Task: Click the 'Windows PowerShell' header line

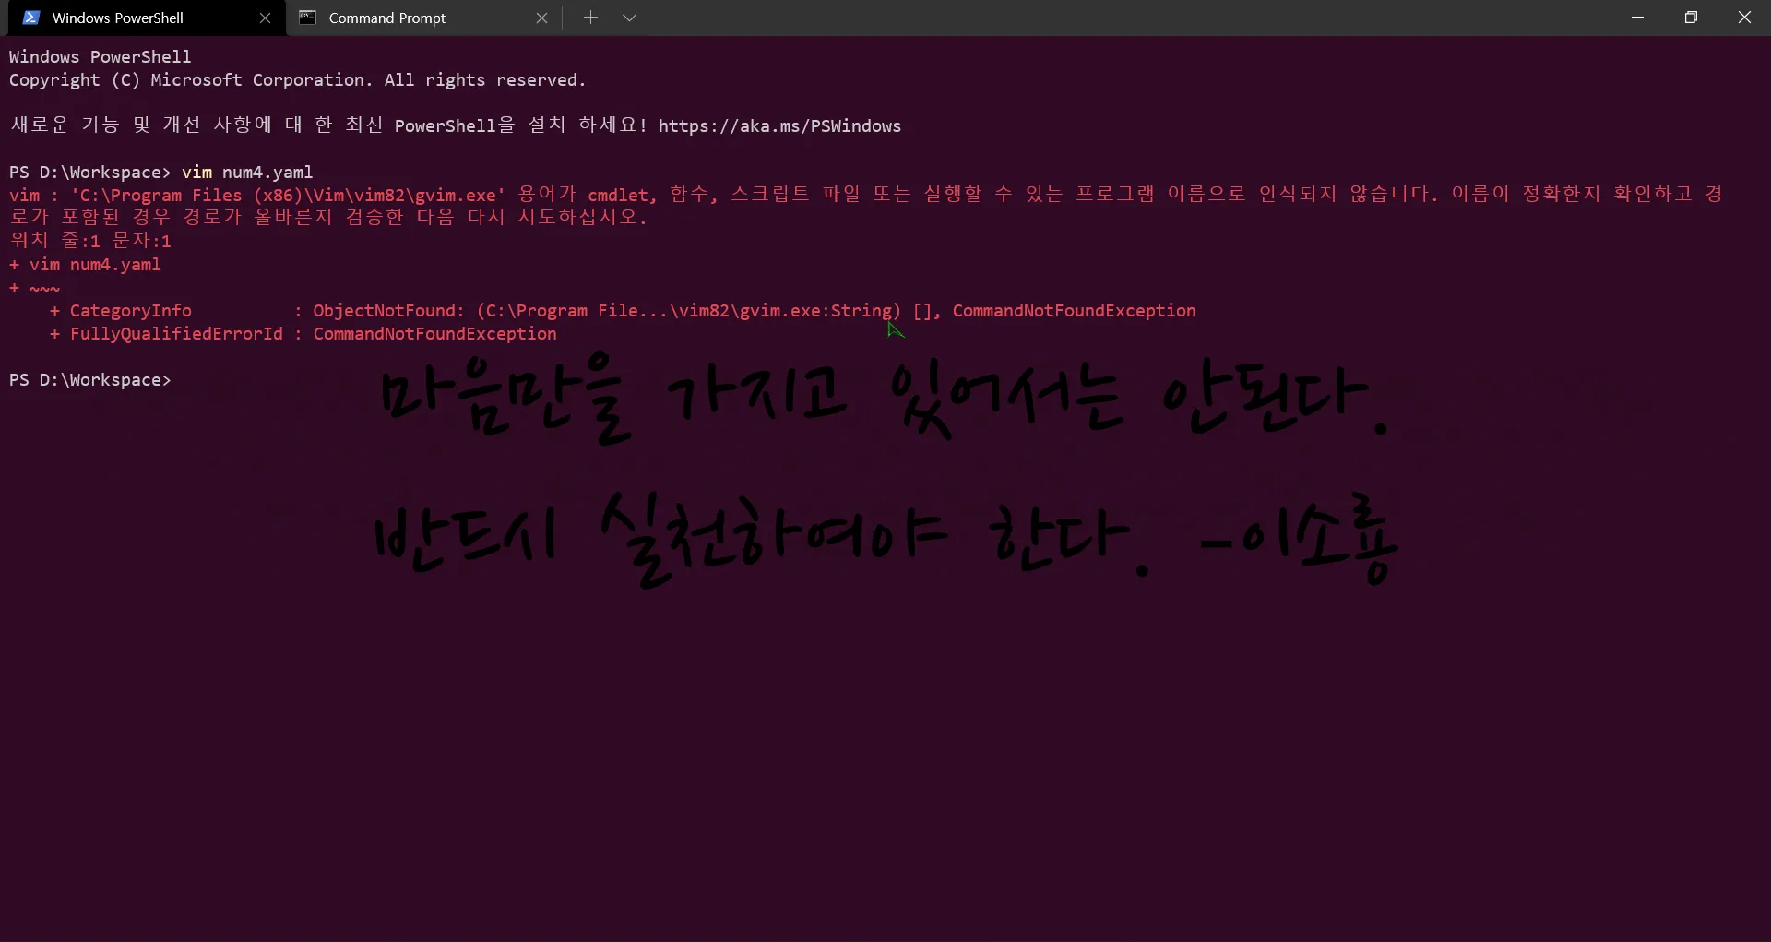Action: pos(101,57)
